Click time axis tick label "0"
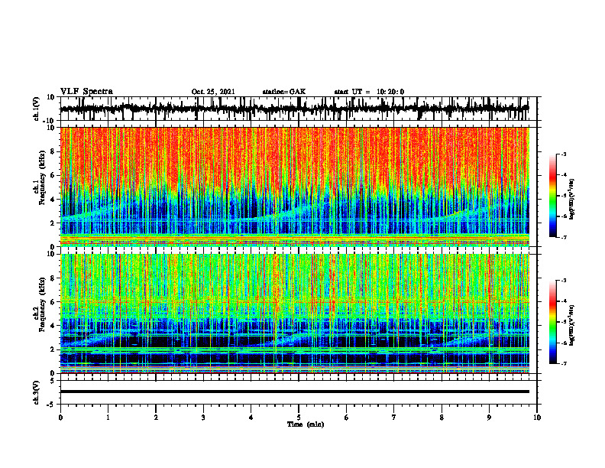605x468 pixels. pos(60,418)
